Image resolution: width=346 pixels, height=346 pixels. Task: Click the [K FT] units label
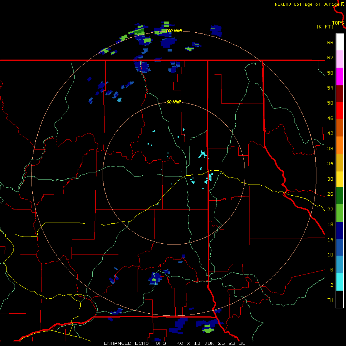[x=325, y=27]
